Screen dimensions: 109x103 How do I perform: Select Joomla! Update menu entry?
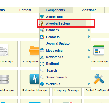click(58, 44)
